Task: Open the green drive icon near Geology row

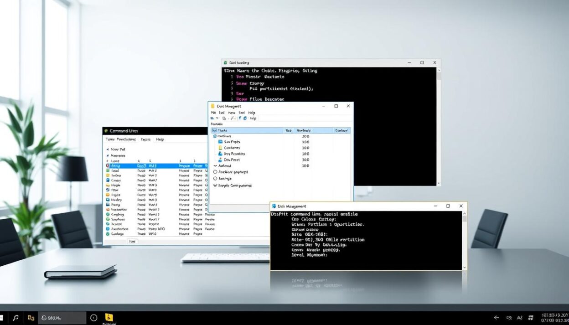Action: (107, 233)
